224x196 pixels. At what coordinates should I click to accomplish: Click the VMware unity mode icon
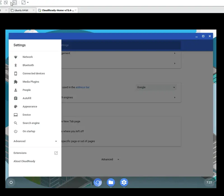click(x=6, y=3)
